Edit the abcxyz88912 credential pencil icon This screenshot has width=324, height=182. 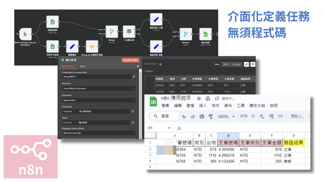[x=134, y=77]
